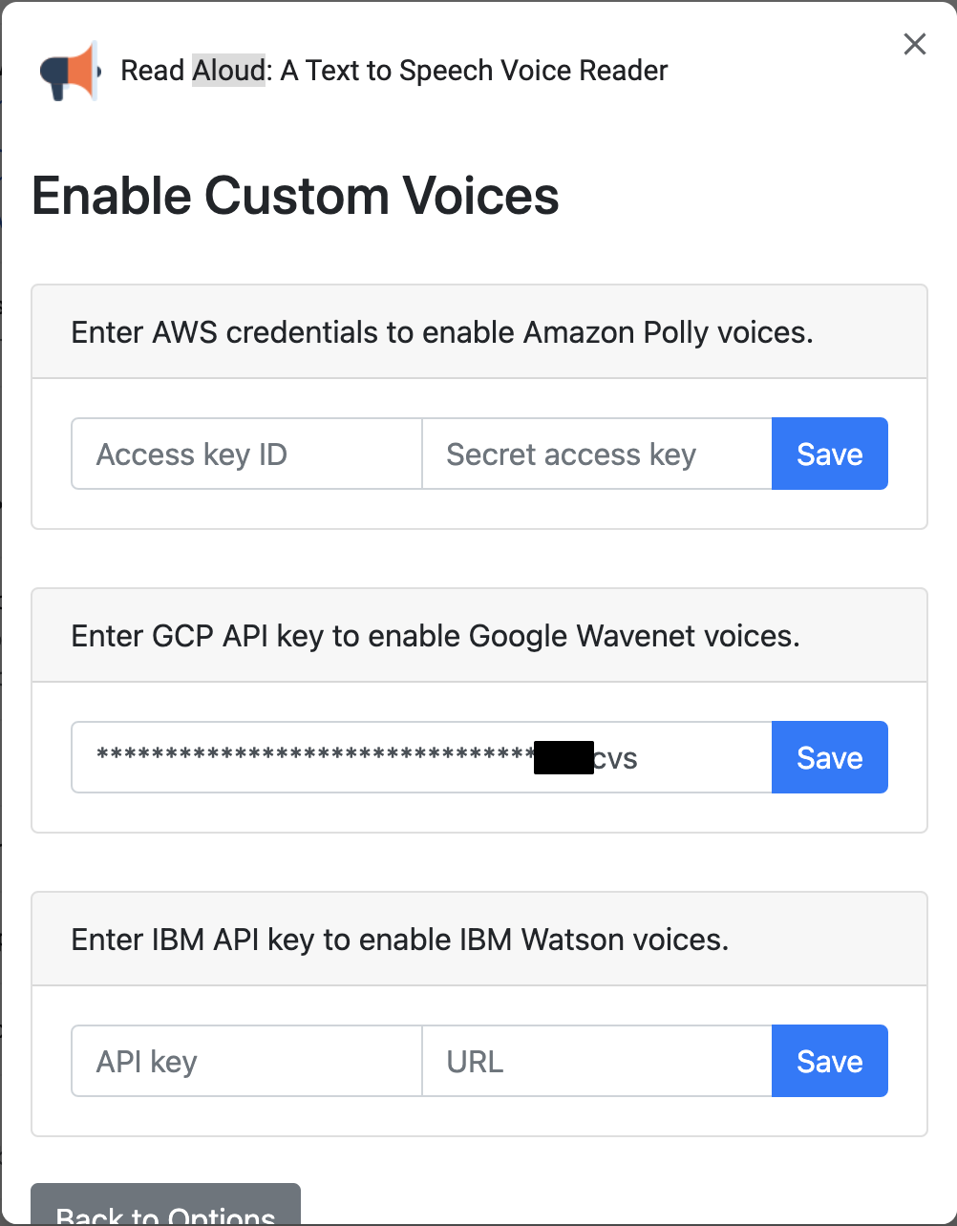Screen dimensions: 957x1226
Task: Click the extension title text in the header
Action: 393,70
